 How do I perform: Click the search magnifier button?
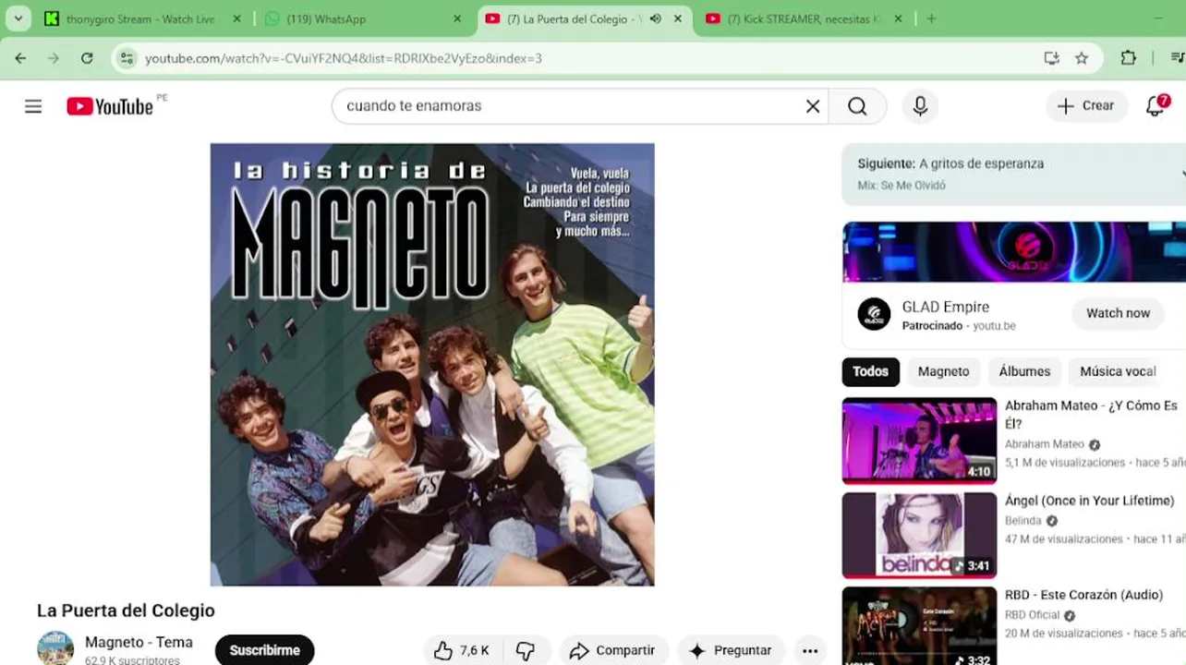pyautogui.click(x=857, y=106)
